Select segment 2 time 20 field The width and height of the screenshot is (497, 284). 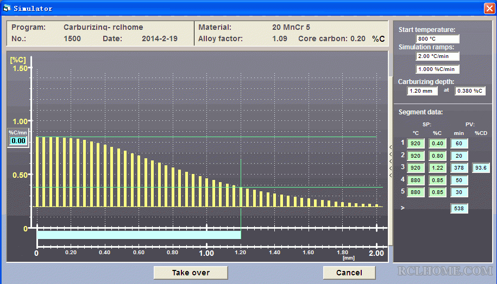pyautogui.click(x=459, y=156)
